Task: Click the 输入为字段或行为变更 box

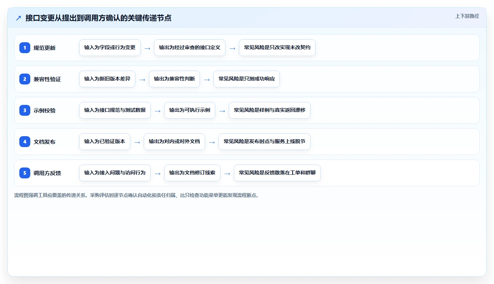Action: [x=110, y=48]
